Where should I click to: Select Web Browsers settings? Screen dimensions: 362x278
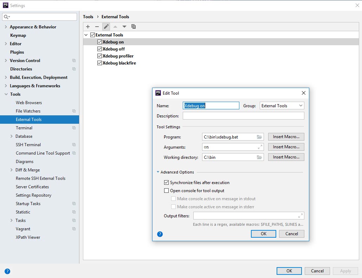29,102
